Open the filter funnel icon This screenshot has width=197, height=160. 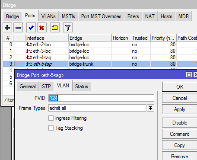[68, 28]
